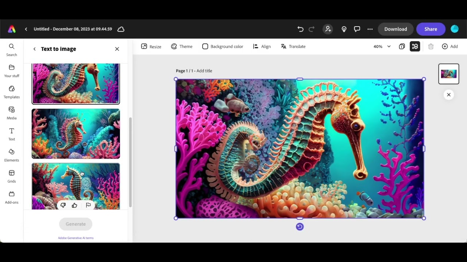This screenshot has width=467, height=262.
Task: Open Your stuff in the sidebar
Action: click(12, 71)
